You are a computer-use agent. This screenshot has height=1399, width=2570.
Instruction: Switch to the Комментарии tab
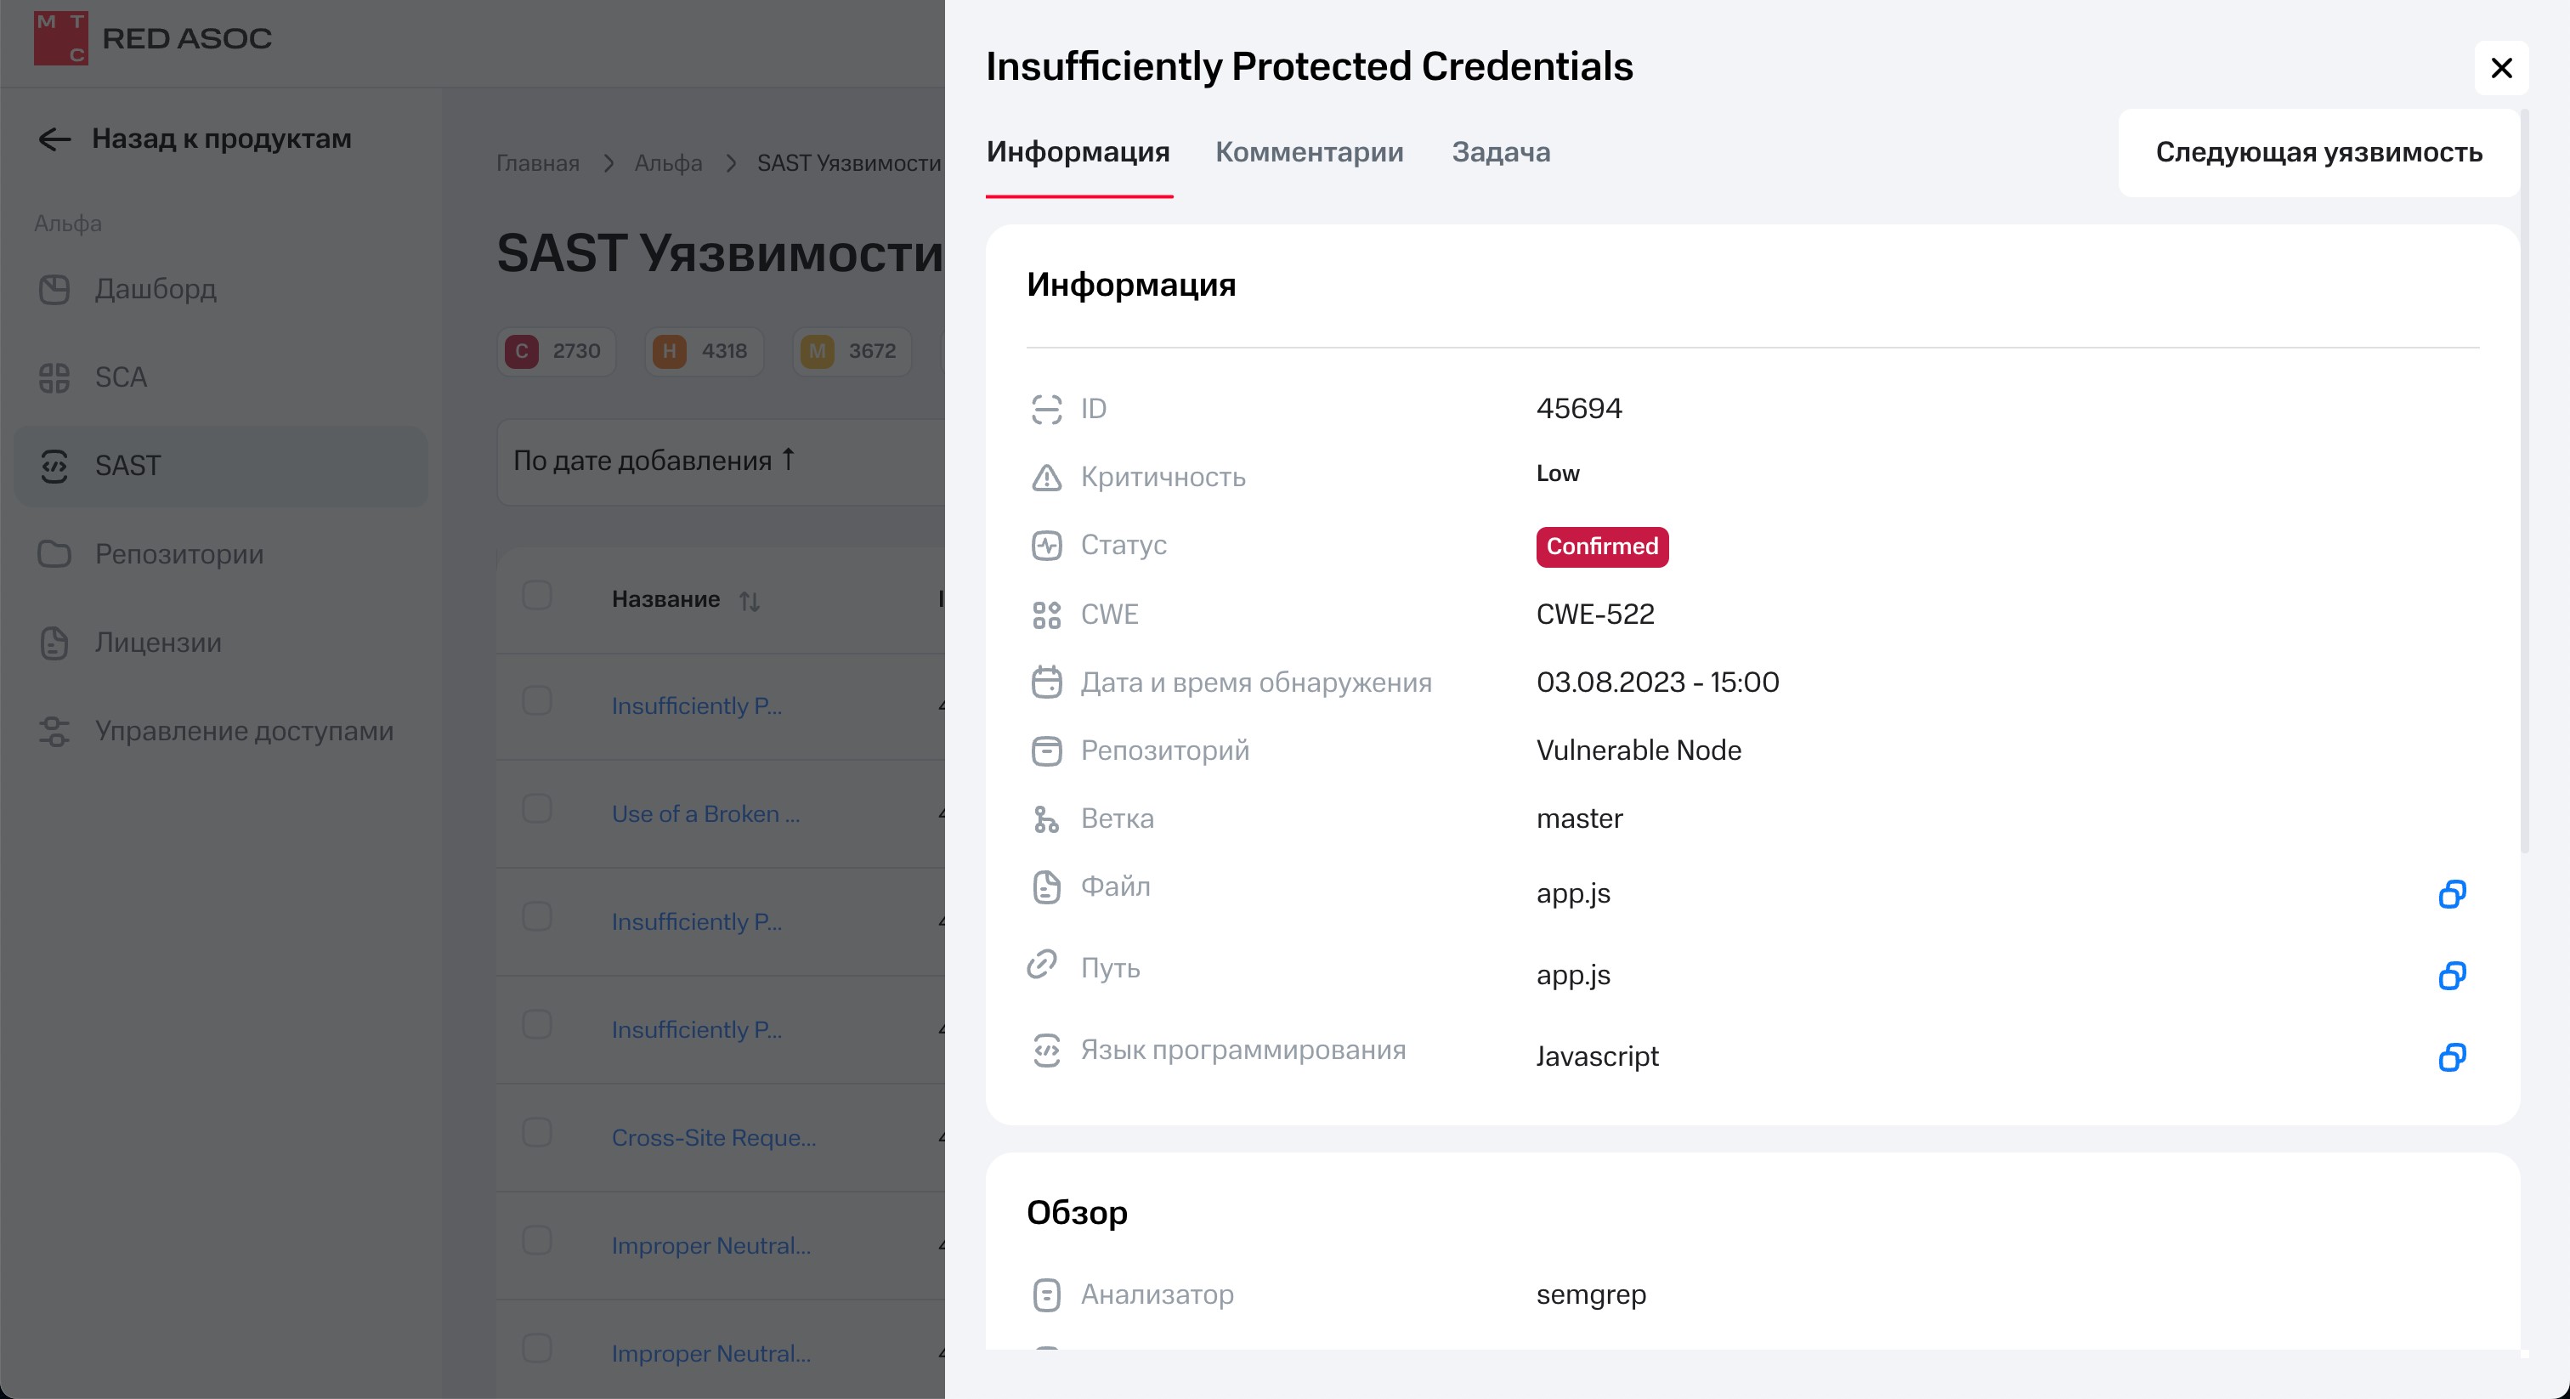click(1308, 151)
